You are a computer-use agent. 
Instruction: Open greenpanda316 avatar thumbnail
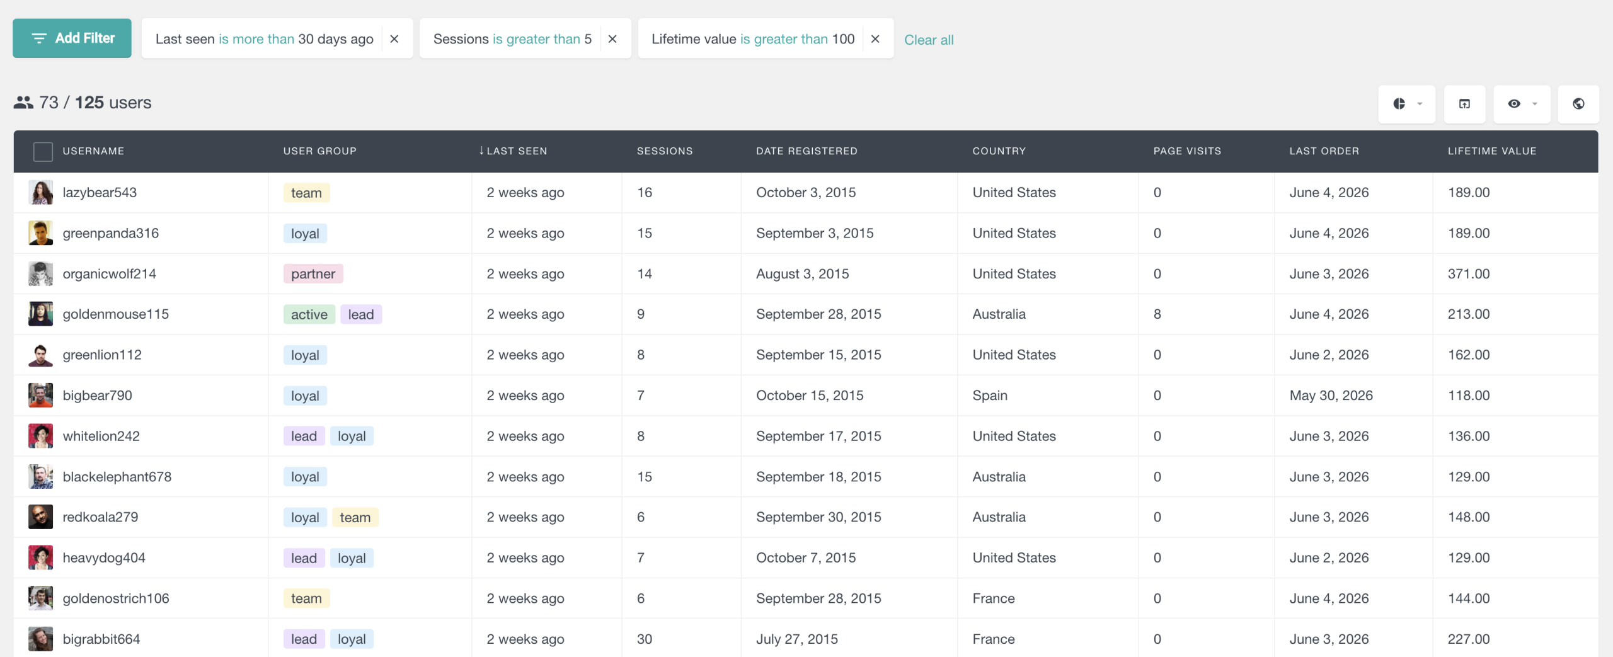(40, 233)
